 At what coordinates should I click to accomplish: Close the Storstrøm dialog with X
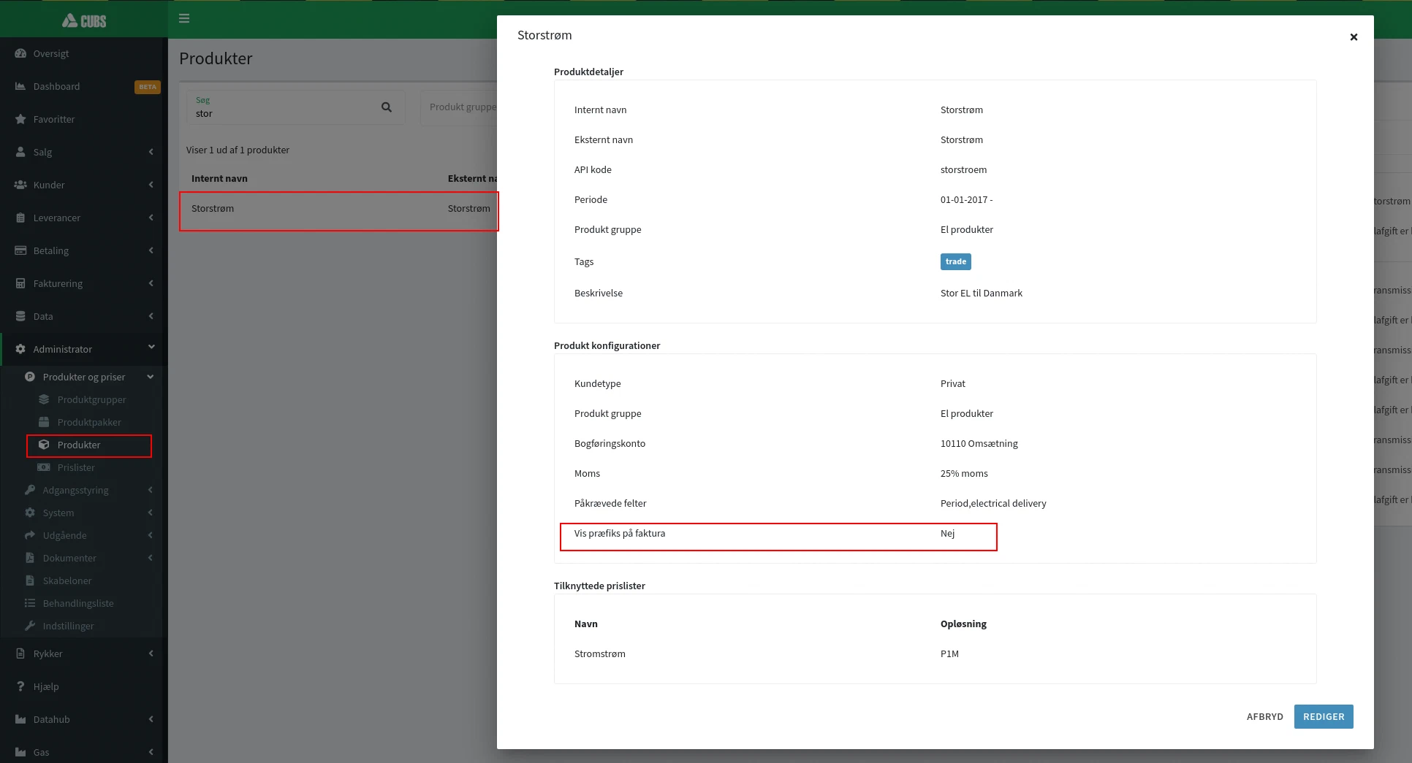[x=1353, y=37]
